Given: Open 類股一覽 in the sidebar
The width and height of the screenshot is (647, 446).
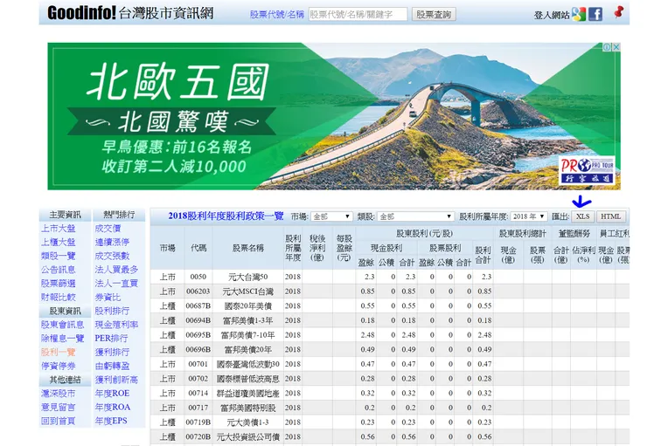Looking at the screenshot, I should pyautogui.click(x=59, y=256).
